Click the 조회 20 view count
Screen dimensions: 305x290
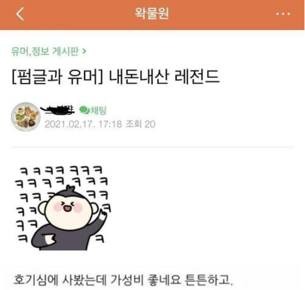pyautogui.click(x=141, y=124)
